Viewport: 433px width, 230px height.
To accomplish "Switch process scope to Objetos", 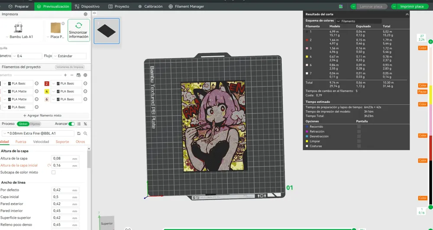I will point(35,124).
